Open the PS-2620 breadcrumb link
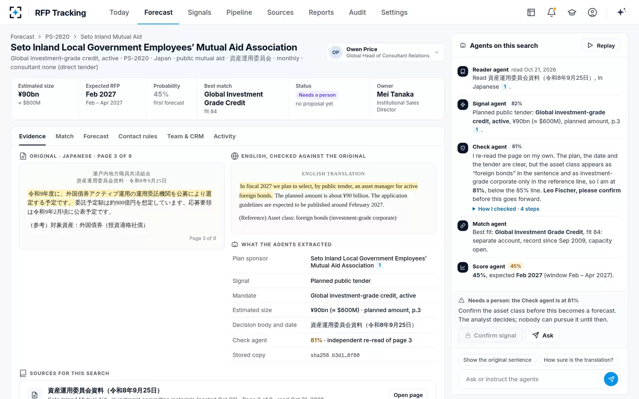This screenshot has height=399, width=639. pos(57,37)
